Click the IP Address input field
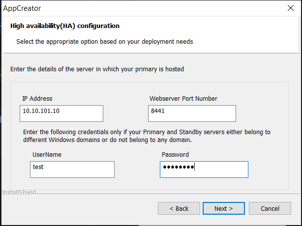 coord(61,113)
